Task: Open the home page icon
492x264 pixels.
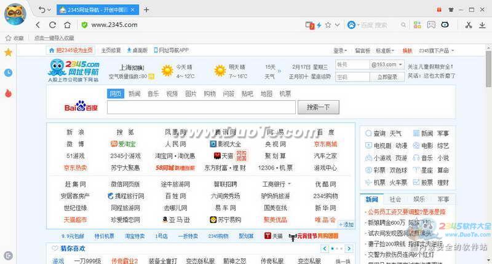Action: [x=67, y=25]
